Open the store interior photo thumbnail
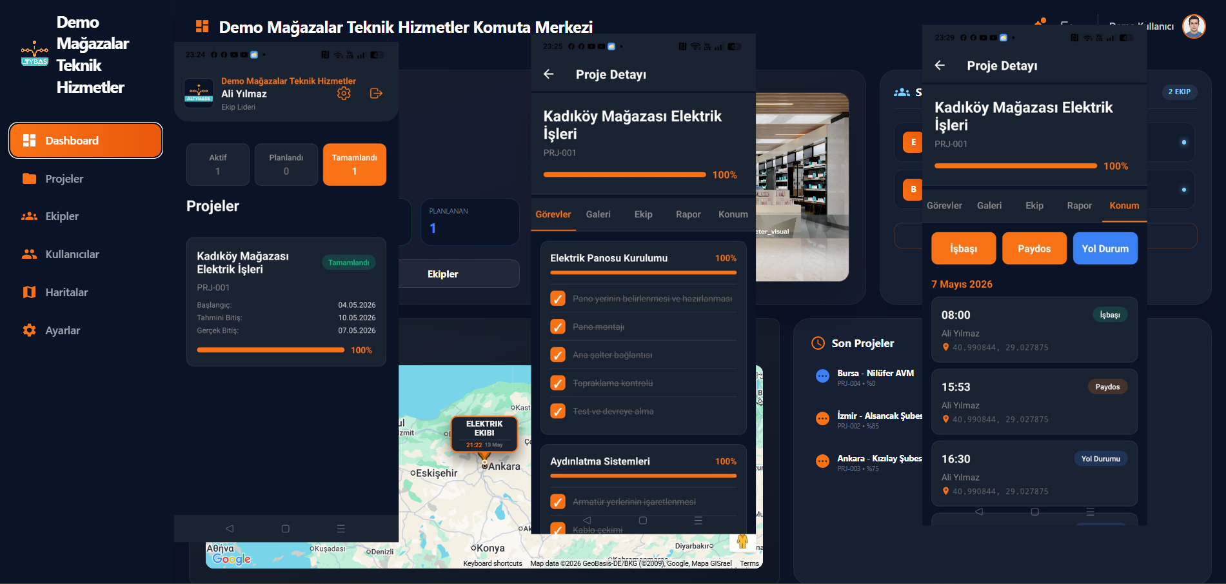The width and height of the screenshot is (1226, 584). pyautogui.click(x=802, y=187)
